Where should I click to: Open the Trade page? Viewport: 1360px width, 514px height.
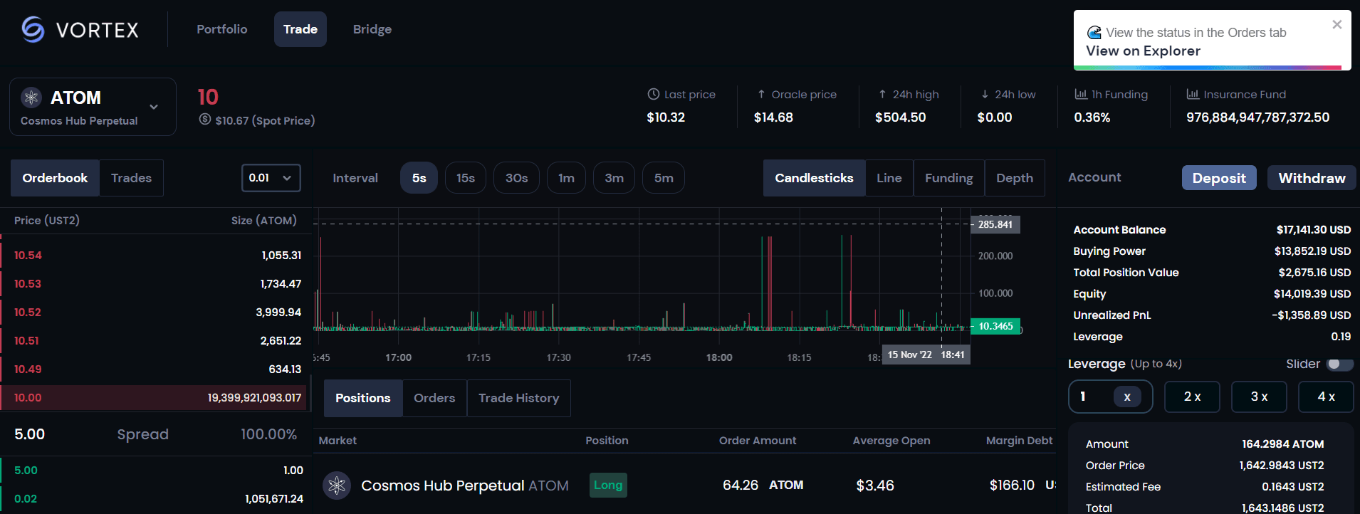click(x=300, y=29)
